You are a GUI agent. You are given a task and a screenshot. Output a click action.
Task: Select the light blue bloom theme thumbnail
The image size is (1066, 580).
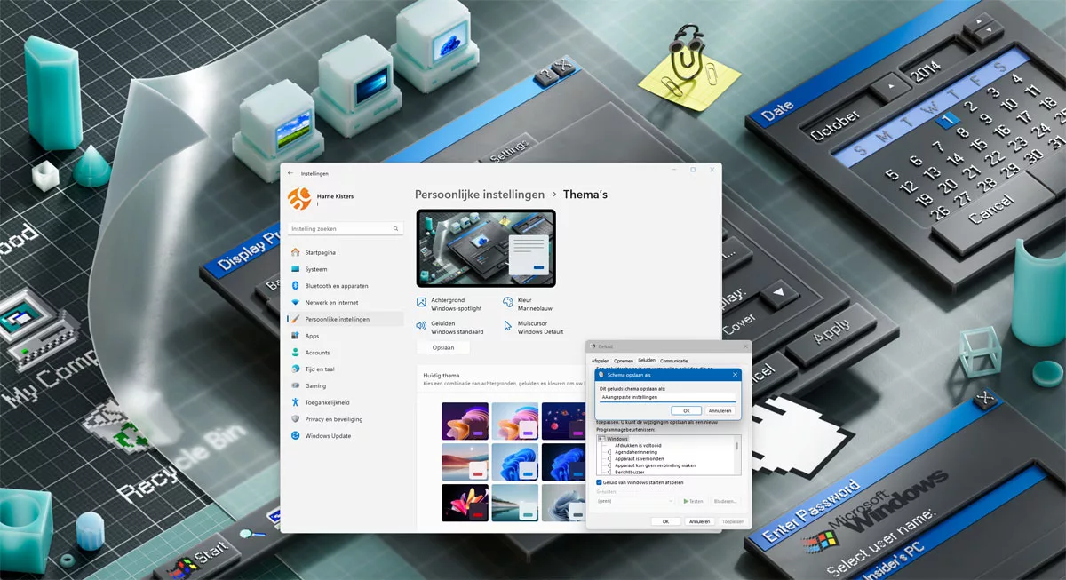click(x=514, y=462)
